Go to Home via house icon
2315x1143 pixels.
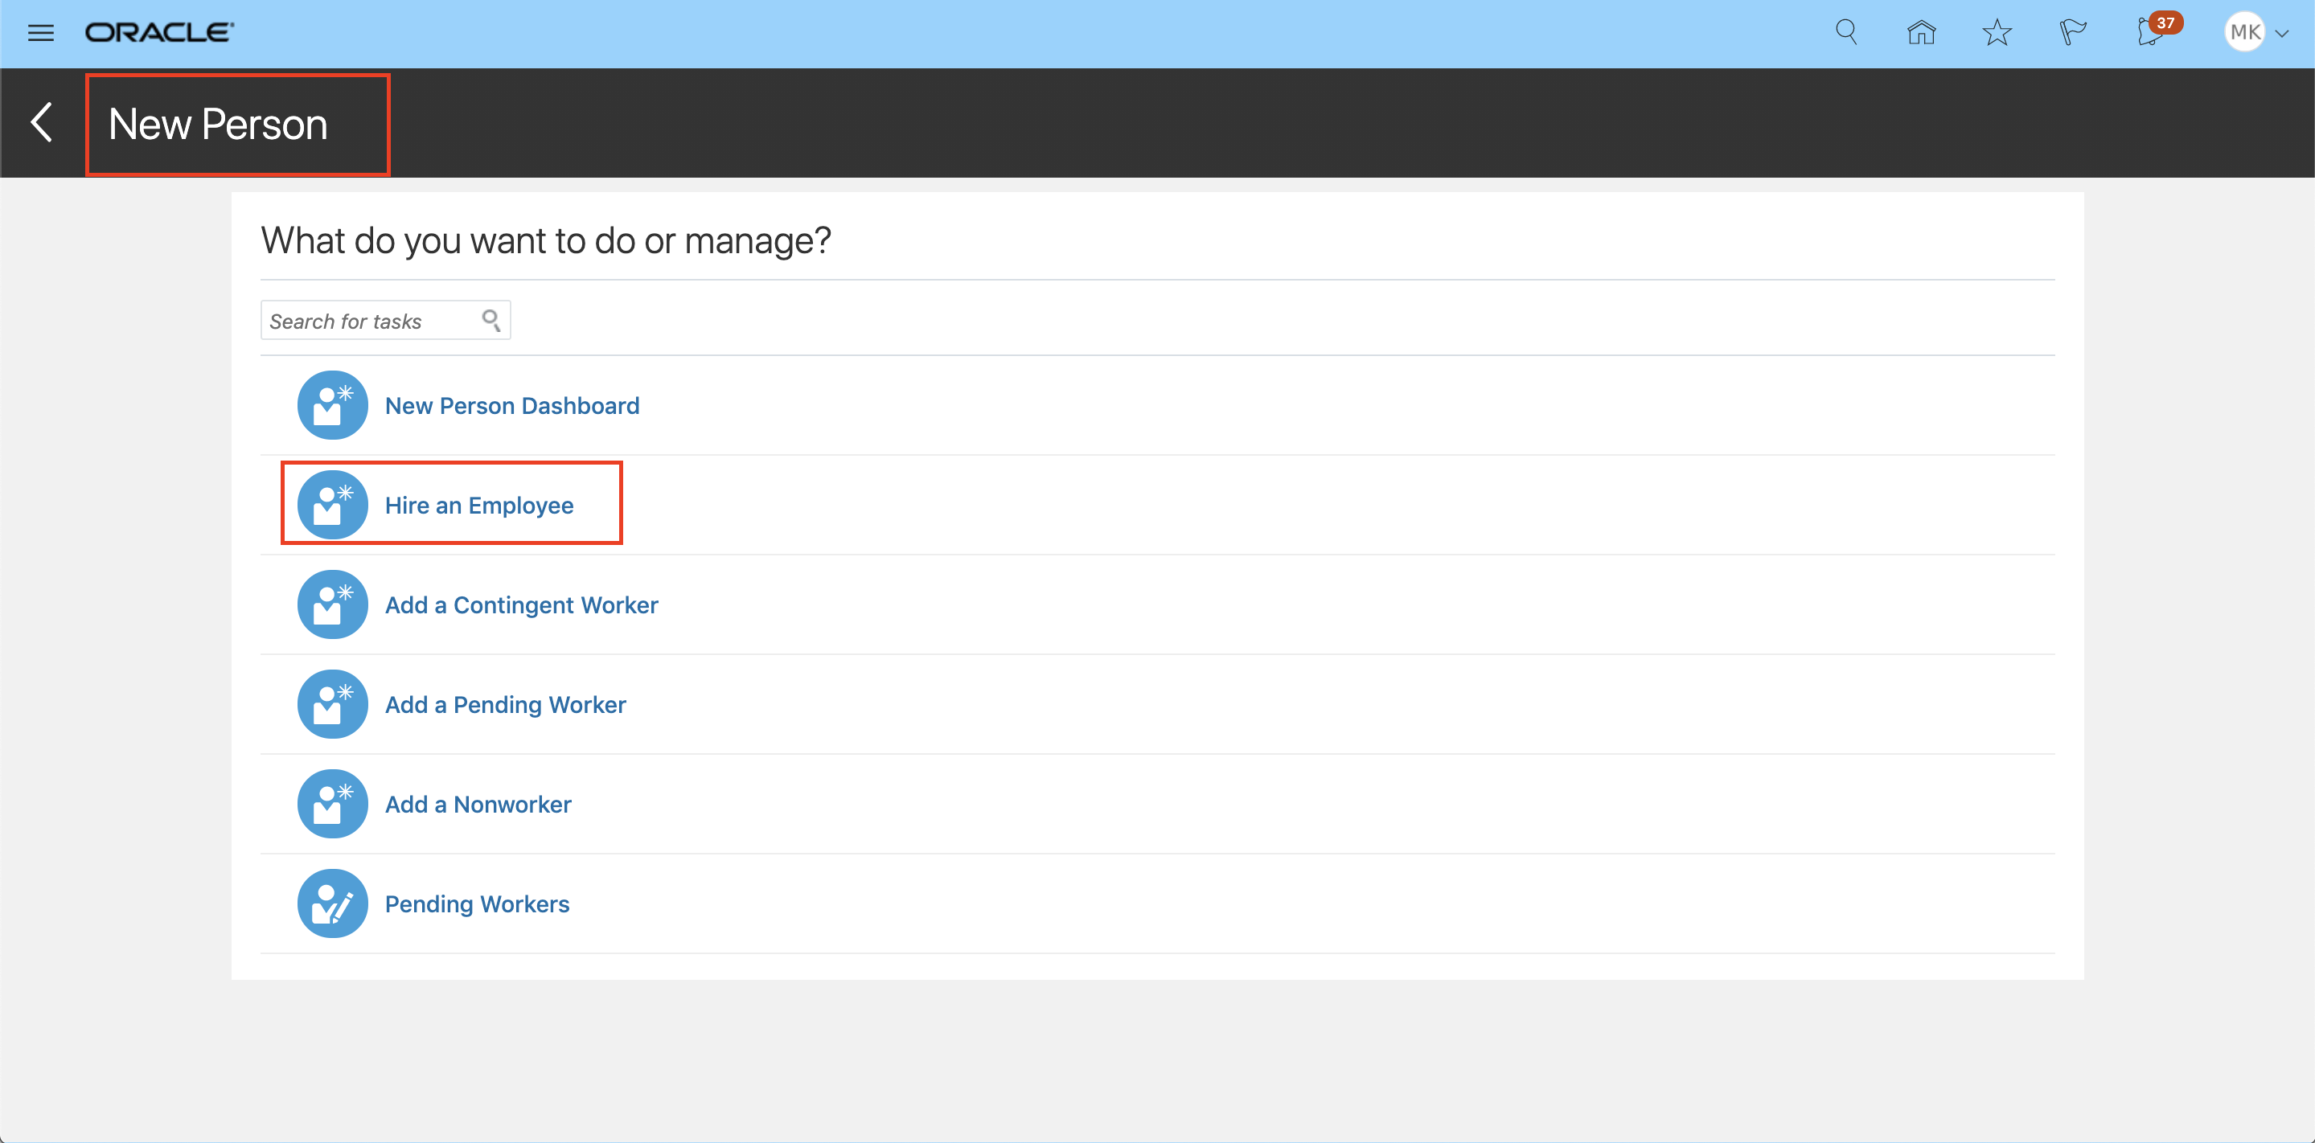(1920, 33)
